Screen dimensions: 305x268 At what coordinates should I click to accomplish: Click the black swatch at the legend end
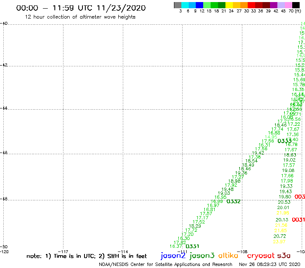pos(296,5)
